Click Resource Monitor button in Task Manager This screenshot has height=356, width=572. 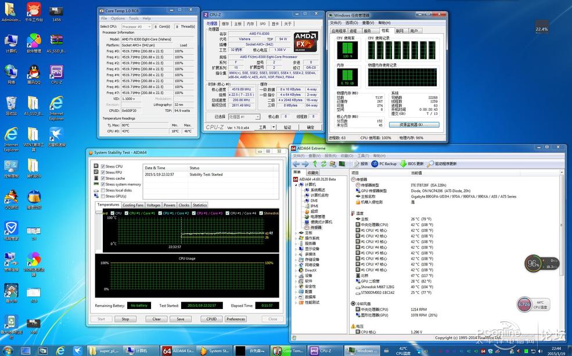click(x=414, y=125)
